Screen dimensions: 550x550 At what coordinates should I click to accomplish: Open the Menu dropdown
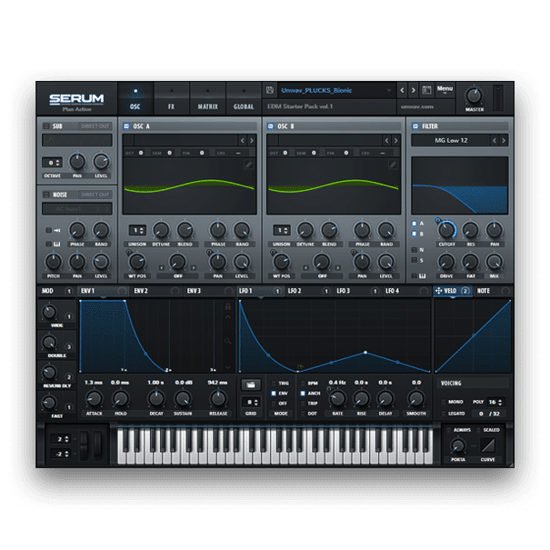(x=445, y=90)
